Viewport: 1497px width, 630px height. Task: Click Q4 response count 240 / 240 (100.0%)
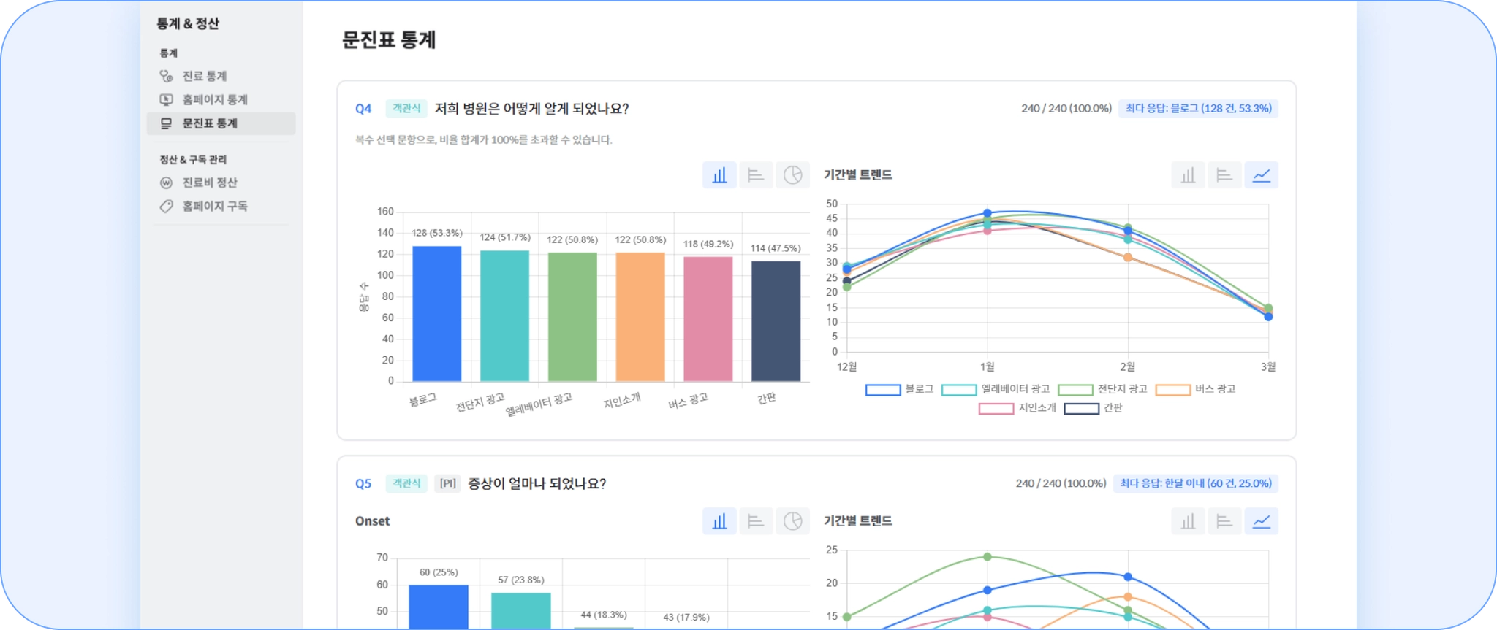[1066, 109]
